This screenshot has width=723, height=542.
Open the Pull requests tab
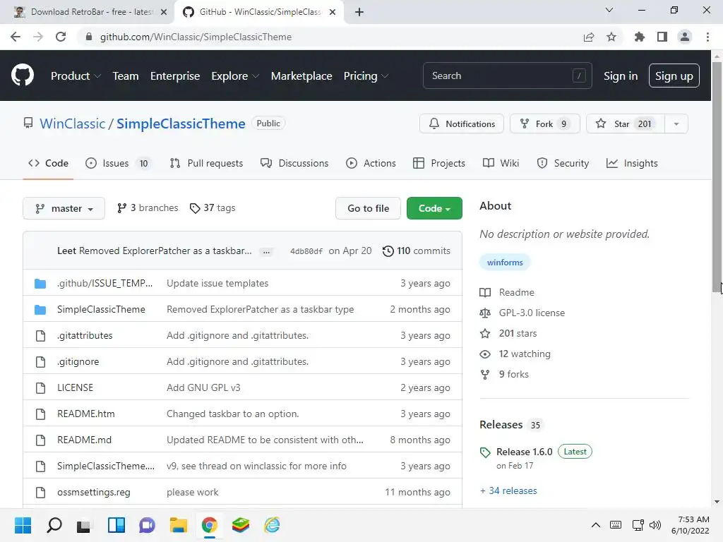206,163
